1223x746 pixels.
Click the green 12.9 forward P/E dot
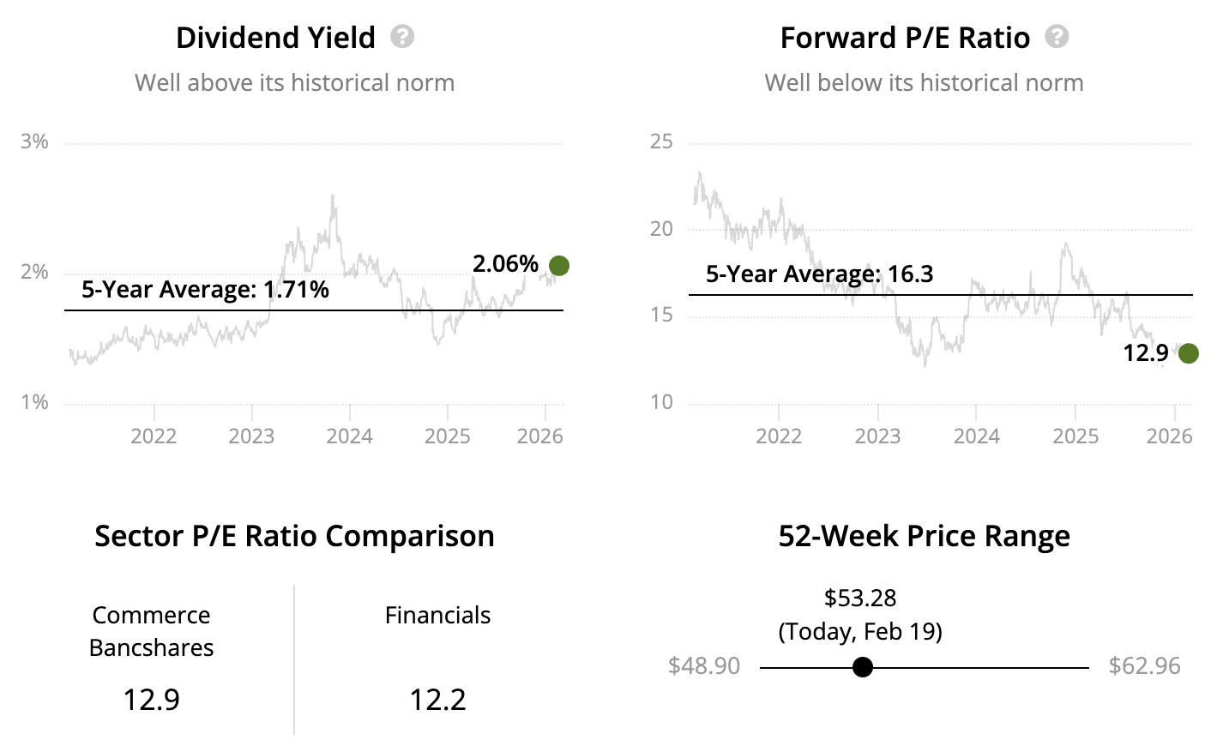tap(1188, 352)
